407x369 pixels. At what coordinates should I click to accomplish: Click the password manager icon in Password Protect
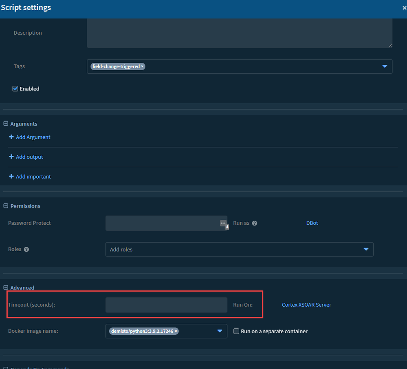coord(223,223)
